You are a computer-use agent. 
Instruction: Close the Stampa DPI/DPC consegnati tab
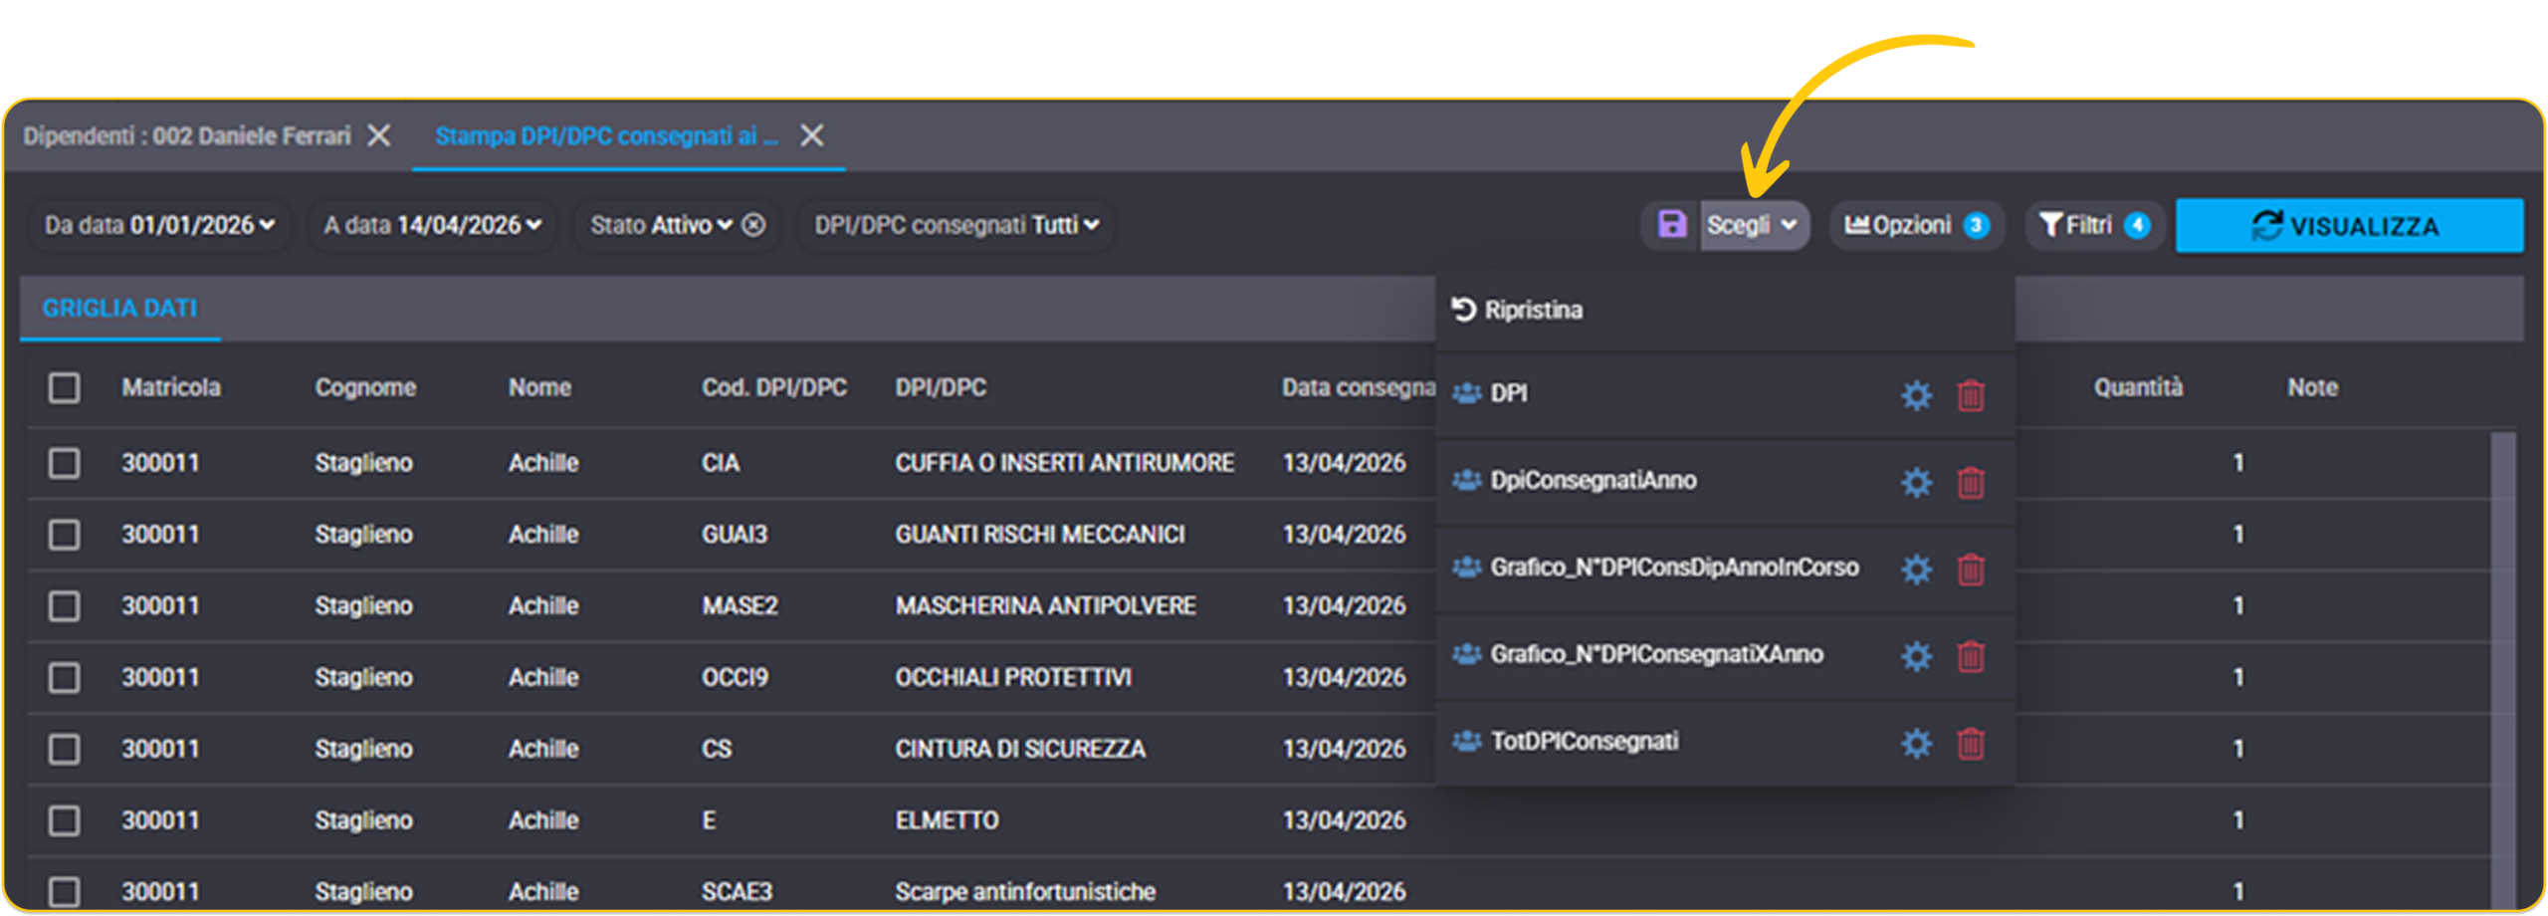(x=812, y=135)
